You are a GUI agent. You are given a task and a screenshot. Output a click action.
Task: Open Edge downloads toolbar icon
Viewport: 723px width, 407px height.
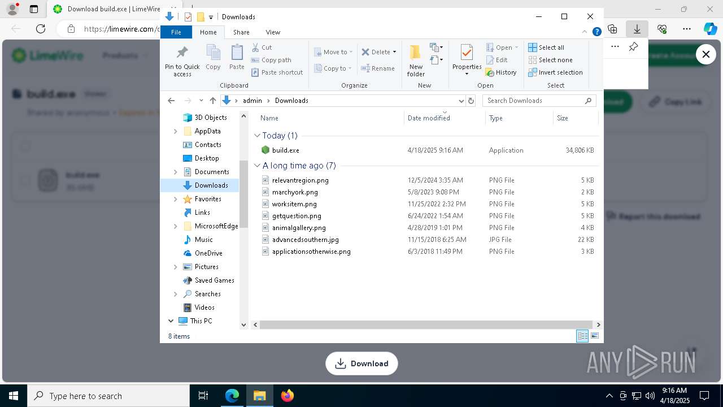637,29
